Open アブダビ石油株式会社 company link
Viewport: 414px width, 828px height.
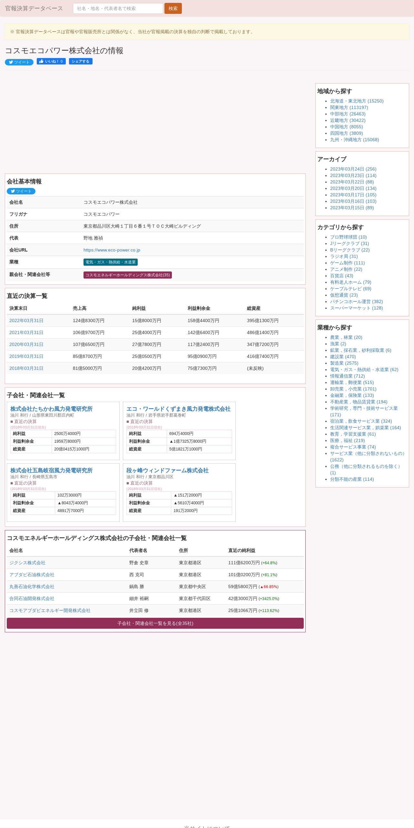tap(32, 575)
